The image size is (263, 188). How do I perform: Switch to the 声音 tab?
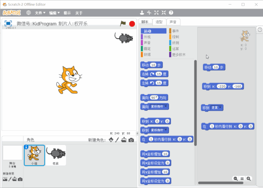(x=173, y=22)
